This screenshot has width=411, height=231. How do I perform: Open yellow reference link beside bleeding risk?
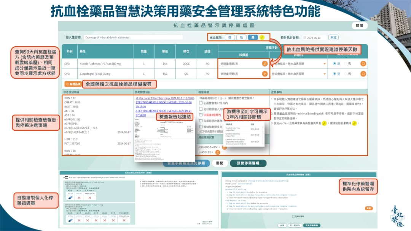click(262, 37)
